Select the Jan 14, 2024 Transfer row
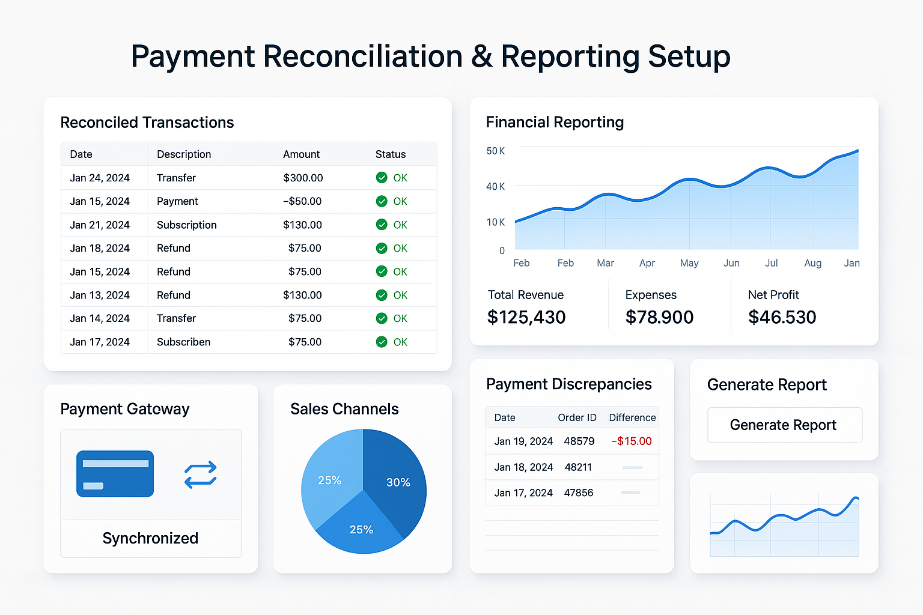The height and width of the screenshot is (615, 923). (x=240, y=318)
